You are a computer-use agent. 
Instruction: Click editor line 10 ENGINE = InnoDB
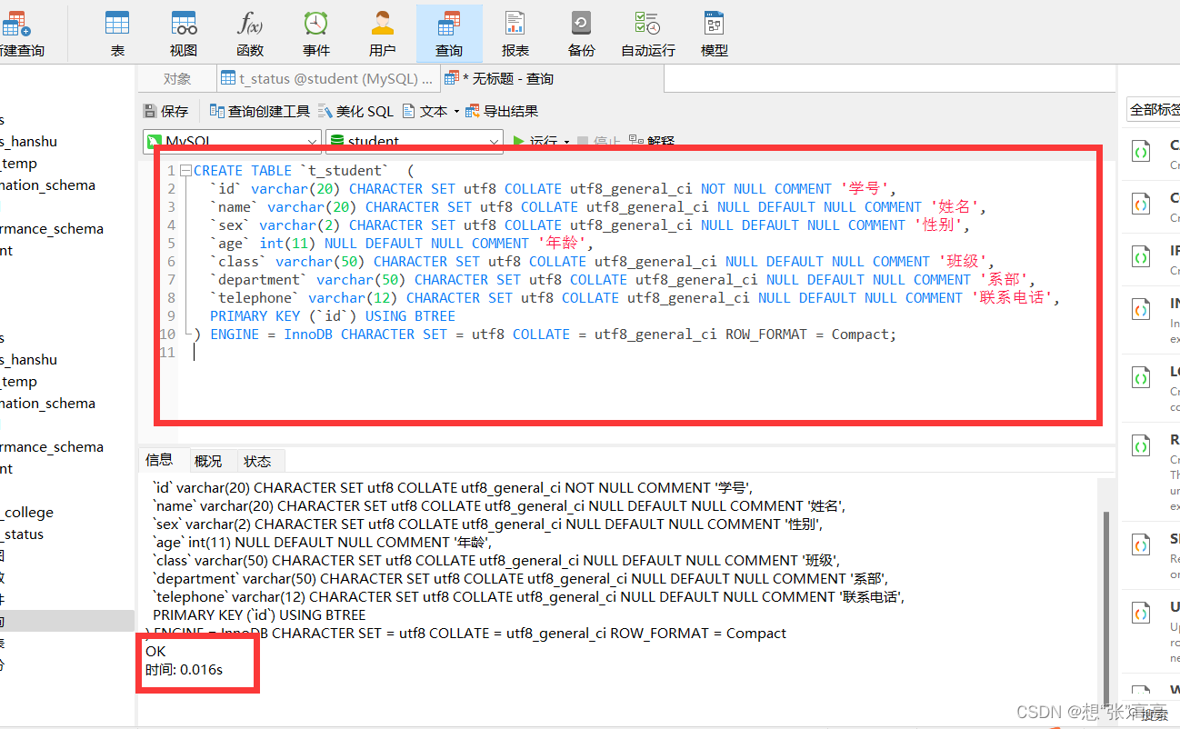545,335
